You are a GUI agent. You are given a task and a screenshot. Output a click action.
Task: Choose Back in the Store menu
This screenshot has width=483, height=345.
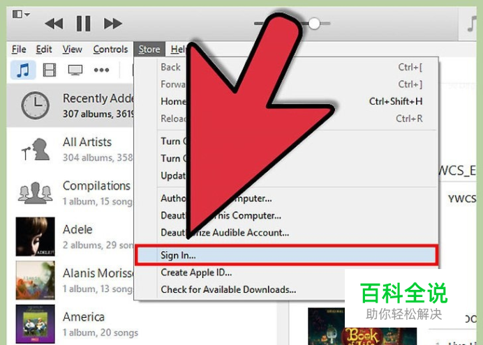(x=286, y=67)
